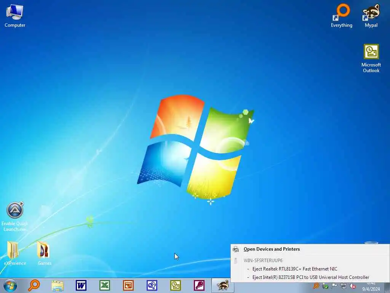Launch Microsoft Publisher from the taskbar

152,285
